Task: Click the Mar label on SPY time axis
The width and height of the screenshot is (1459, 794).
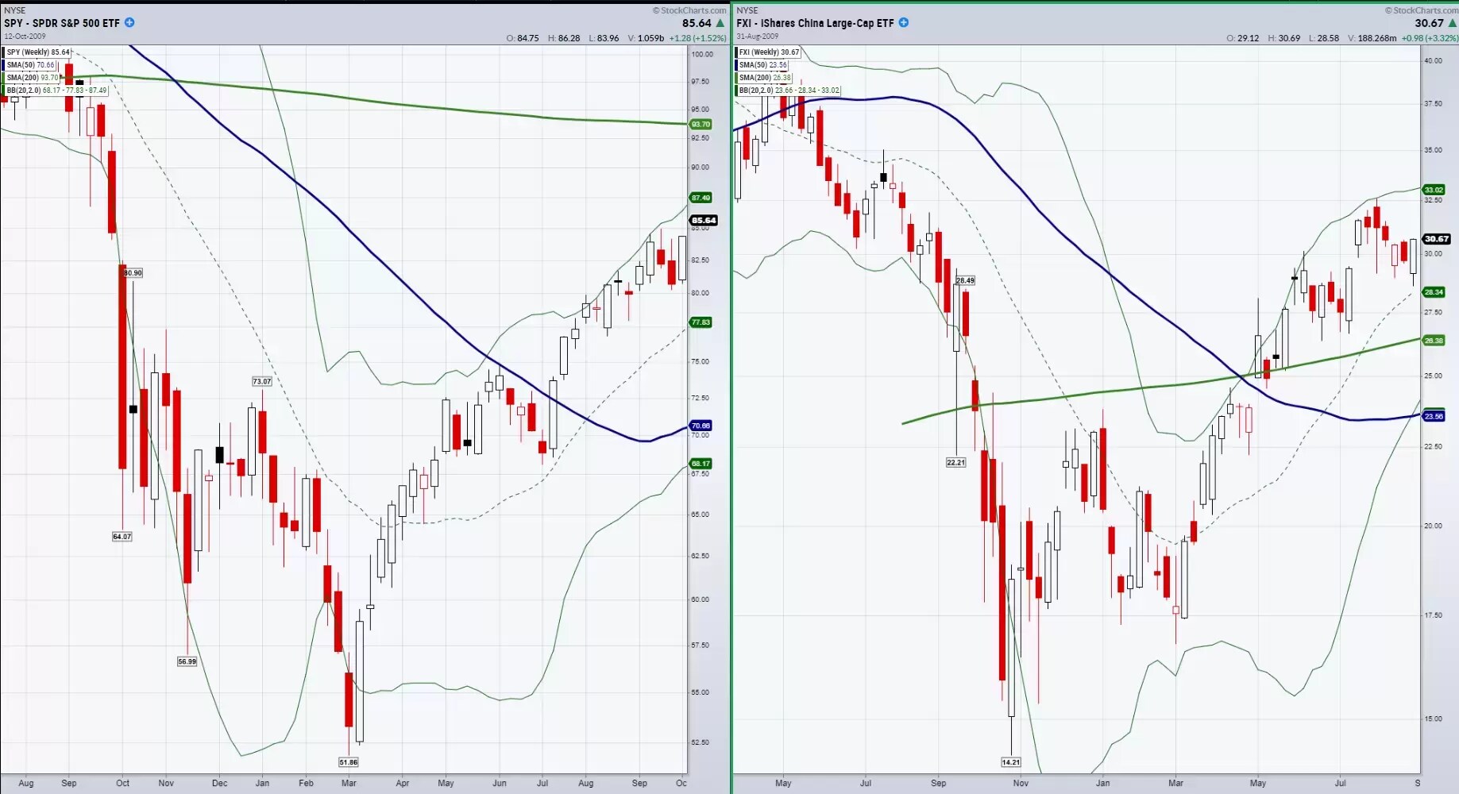Action: click(x=349, y=783)
